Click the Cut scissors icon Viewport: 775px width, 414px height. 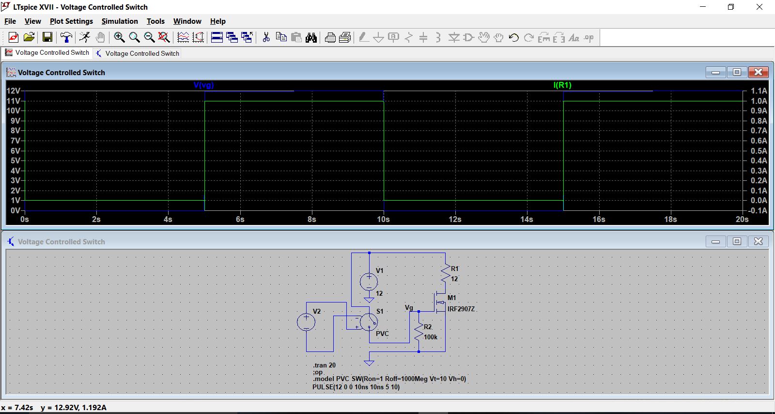pos(266,37)
